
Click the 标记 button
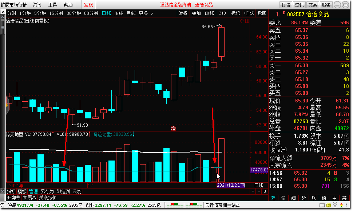tap(235, 13)
